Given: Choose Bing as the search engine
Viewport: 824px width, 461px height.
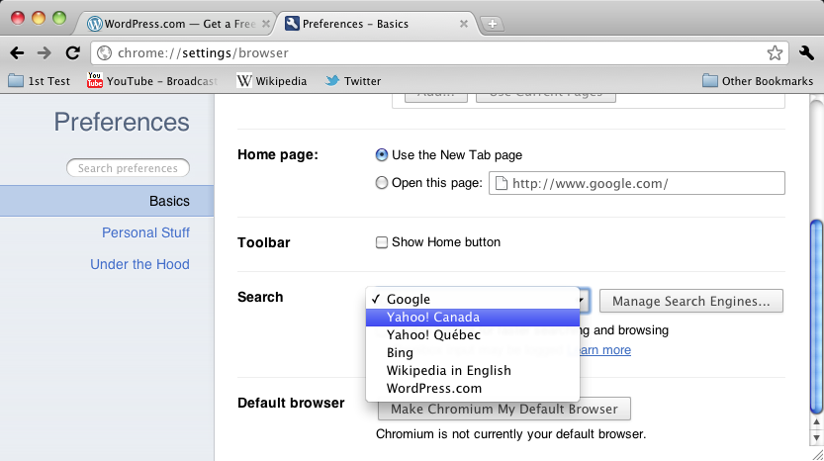Looking at the screenshot, I should [x=401, y=353].
